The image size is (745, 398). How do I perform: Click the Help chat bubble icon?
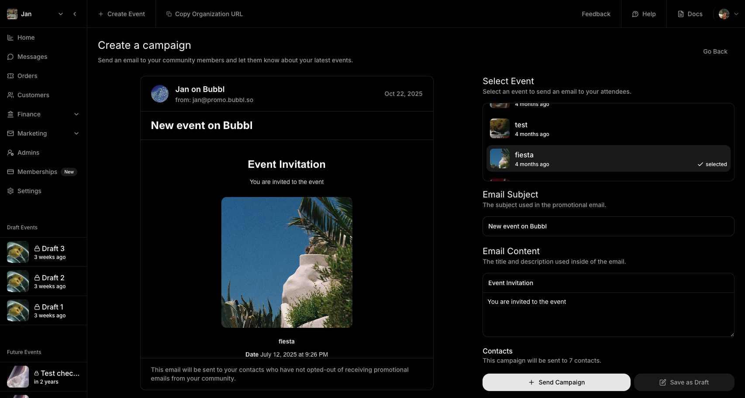point(635,14)
